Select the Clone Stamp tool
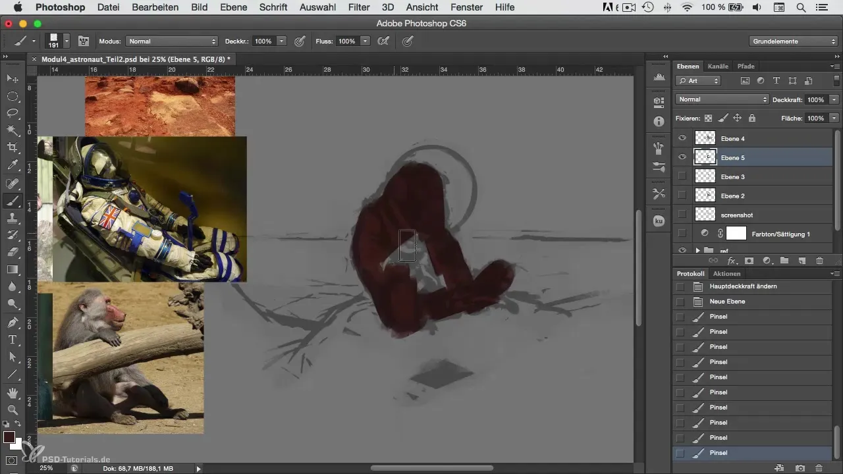The width and height of the screenshot is (843, 474). click(x=13, y=217)
